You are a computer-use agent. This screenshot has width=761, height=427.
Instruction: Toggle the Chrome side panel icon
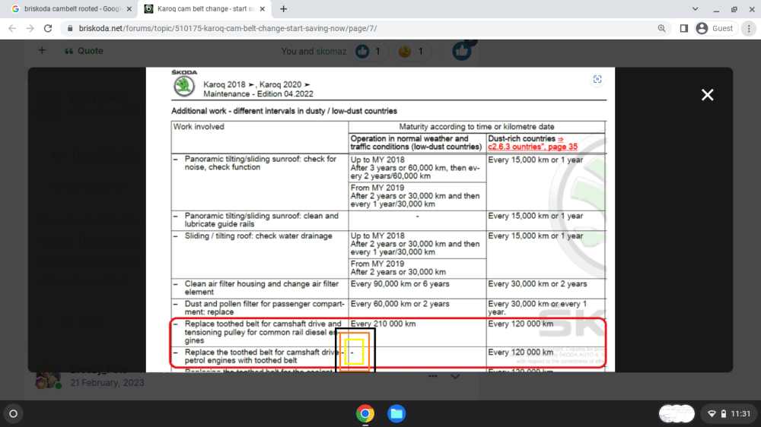click(x=684, y=29)
